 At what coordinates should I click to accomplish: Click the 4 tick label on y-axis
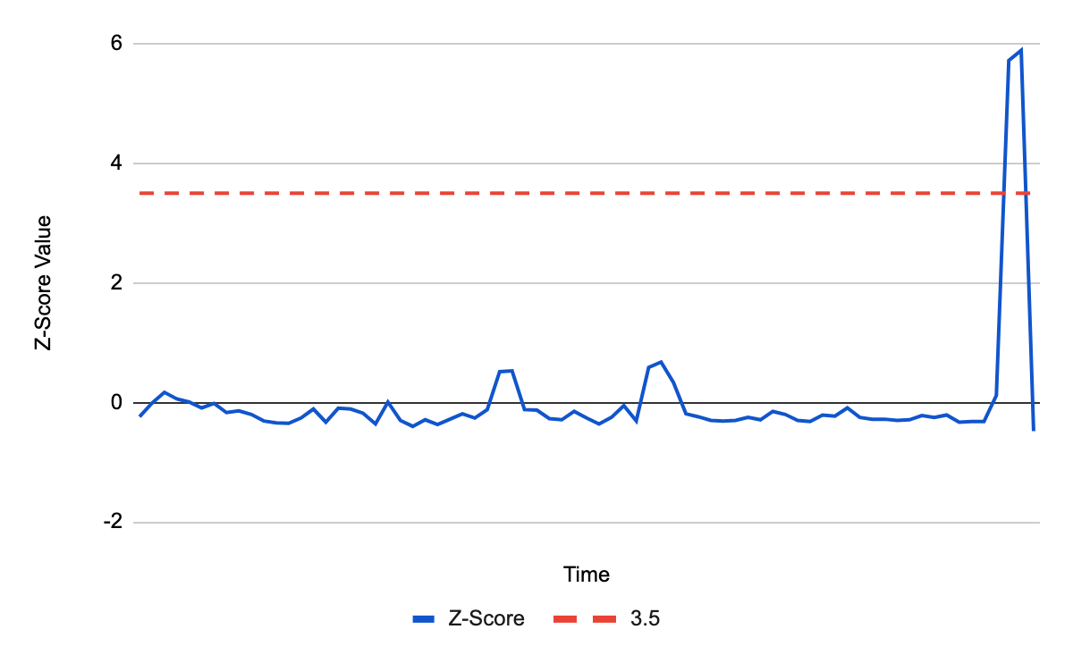(115, 164)
